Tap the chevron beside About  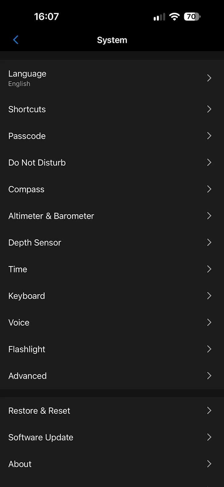tap(209, 464)
